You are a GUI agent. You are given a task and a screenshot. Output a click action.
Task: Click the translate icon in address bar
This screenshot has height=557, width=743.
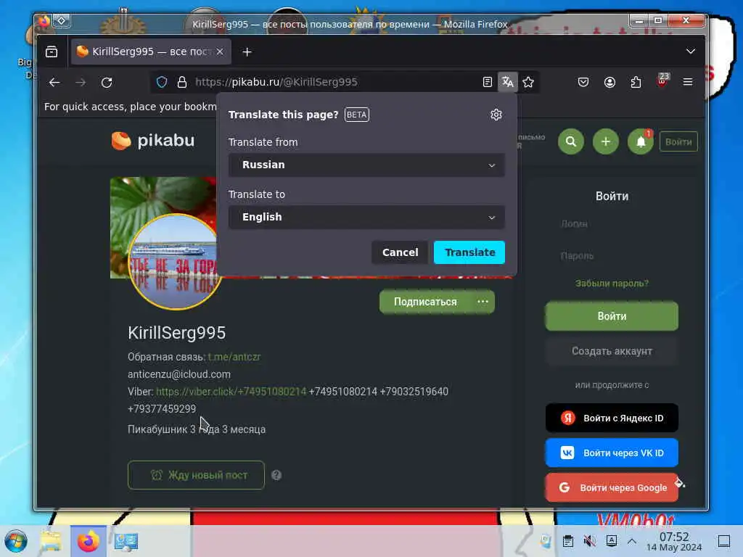click(507, 83)
